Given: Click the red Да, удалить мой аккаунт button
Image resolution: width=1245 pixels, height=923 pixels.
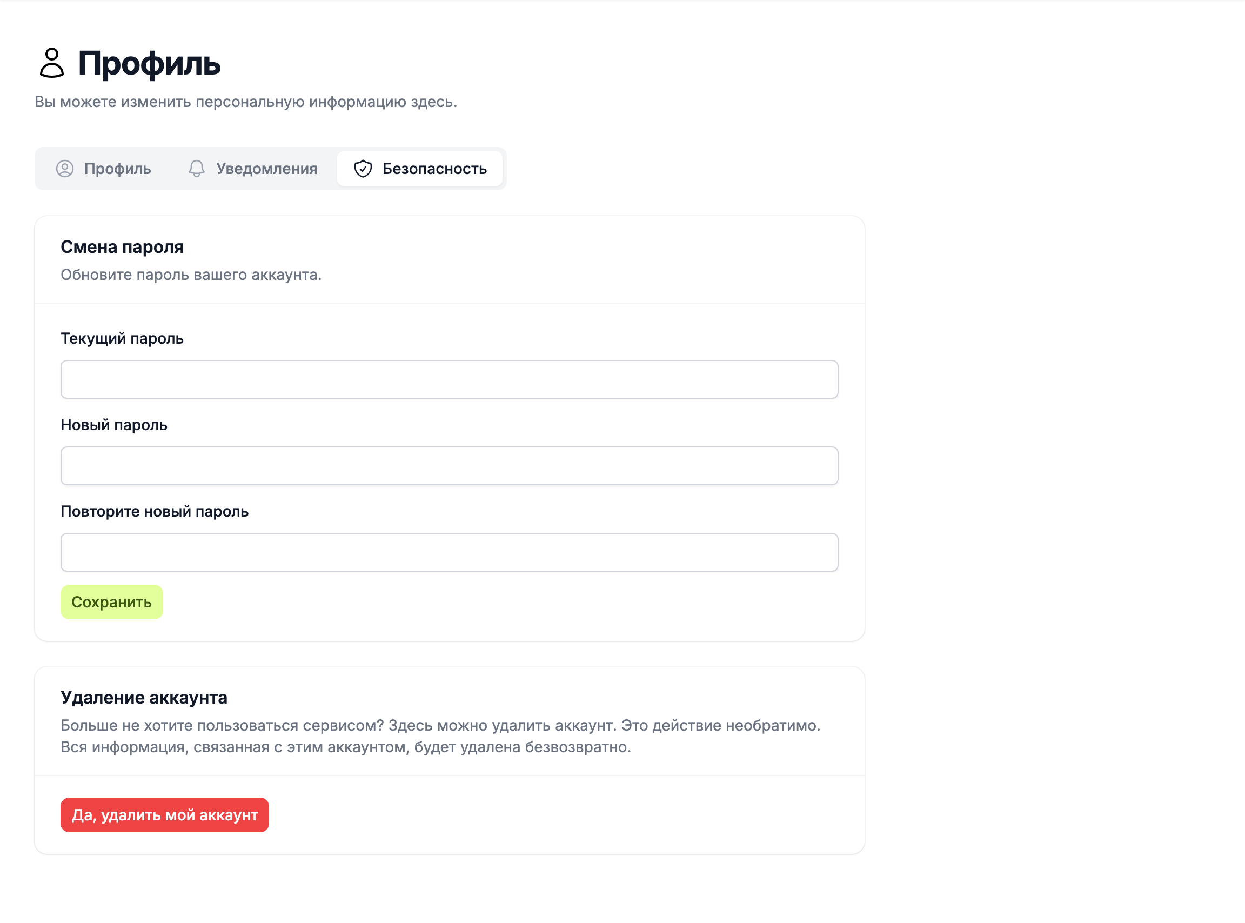Looking at the screenshot, I should [x=165, y=815].
